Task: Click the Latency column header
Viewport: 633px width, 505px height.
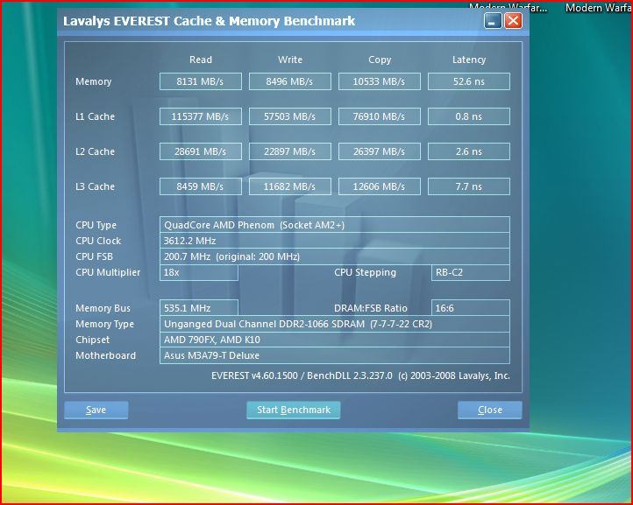Action: [469, 60]
